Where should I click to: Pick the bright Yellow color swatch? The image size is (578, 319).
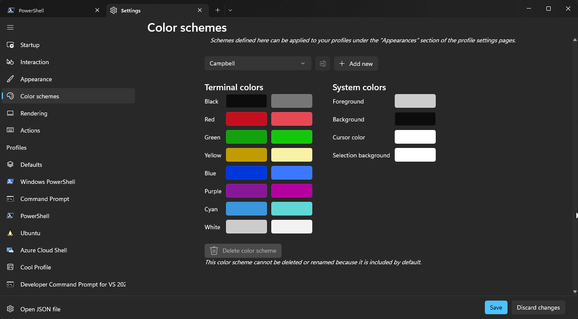point(292,155)
